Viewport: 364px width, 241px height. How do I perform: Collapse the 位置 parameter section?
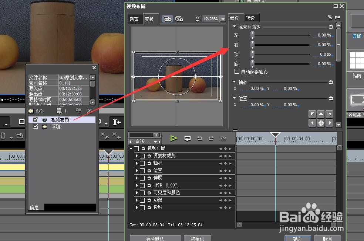click(235, 98)
